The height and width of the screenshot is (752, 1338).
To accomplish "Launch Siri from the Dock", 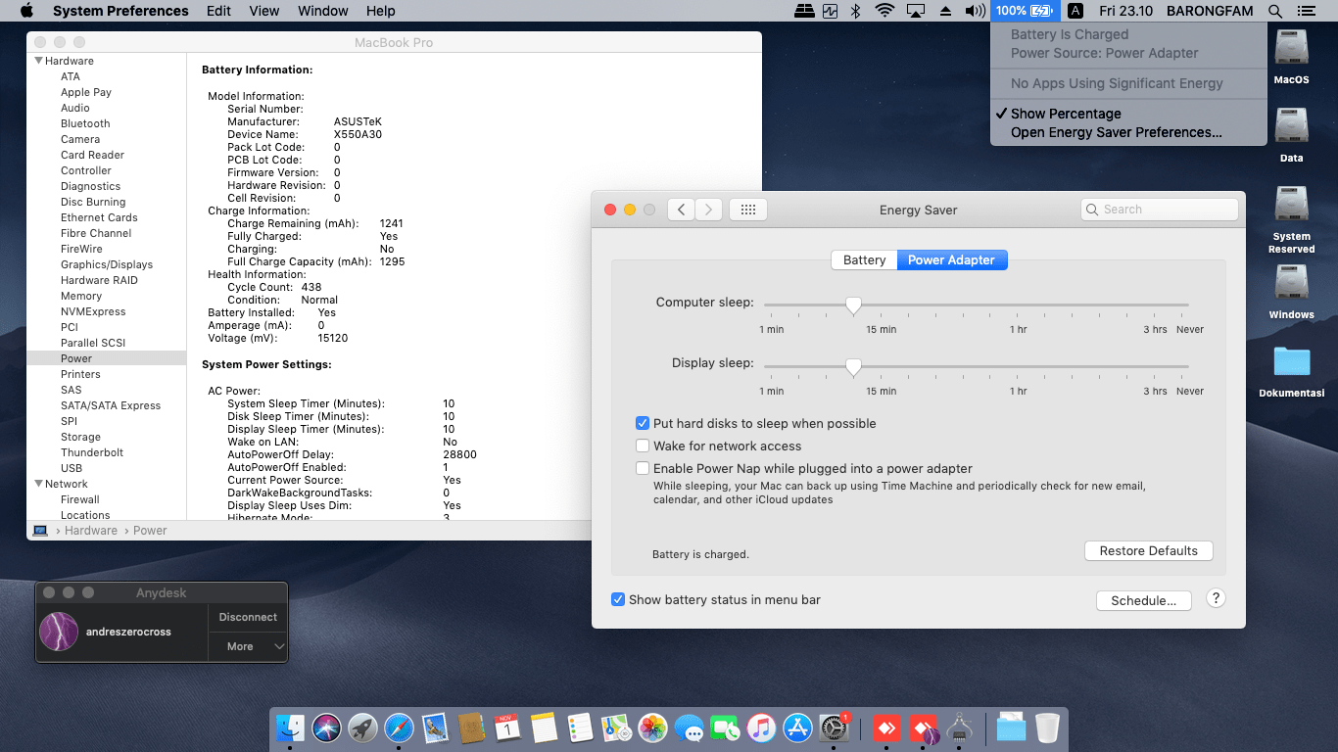I will [326, 728].
